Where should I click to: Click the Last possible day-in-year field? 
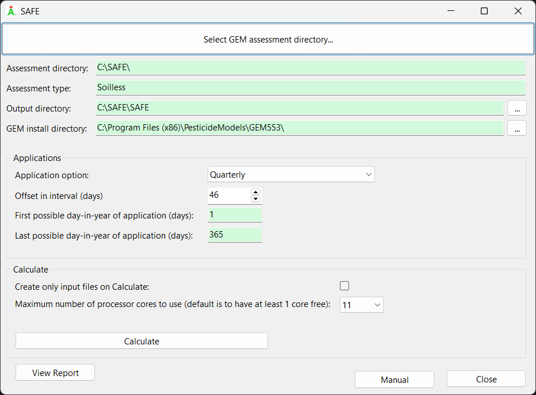(235, 235)
